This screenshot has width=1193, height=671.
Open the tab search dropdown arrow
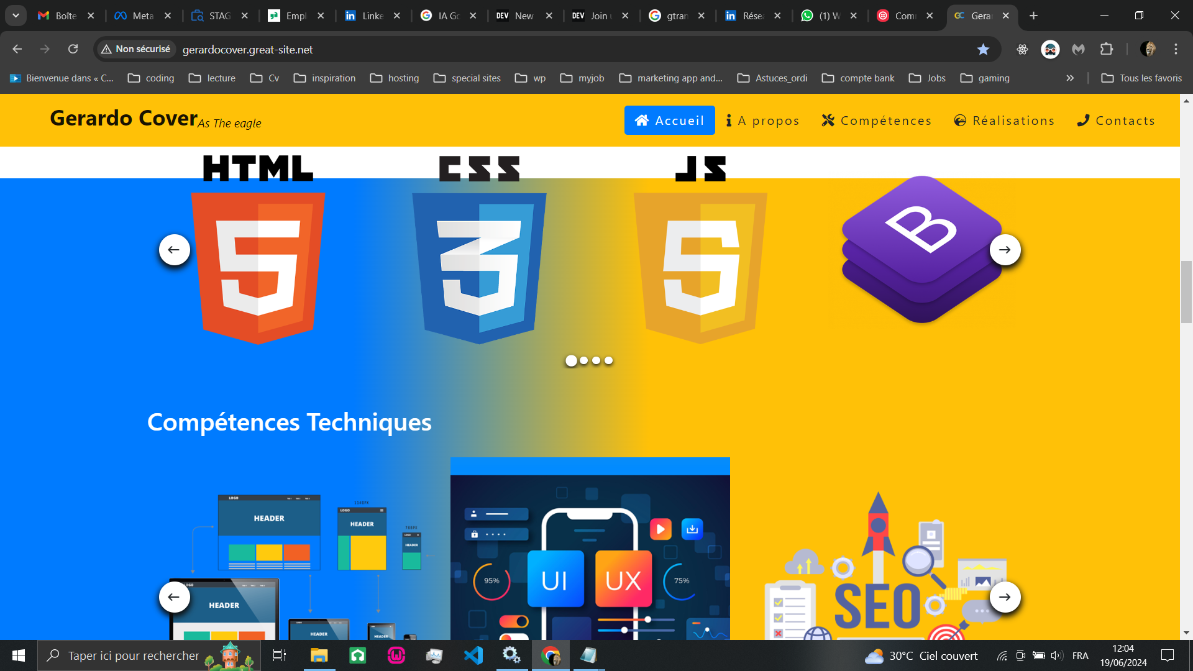[x=16, y=16]
